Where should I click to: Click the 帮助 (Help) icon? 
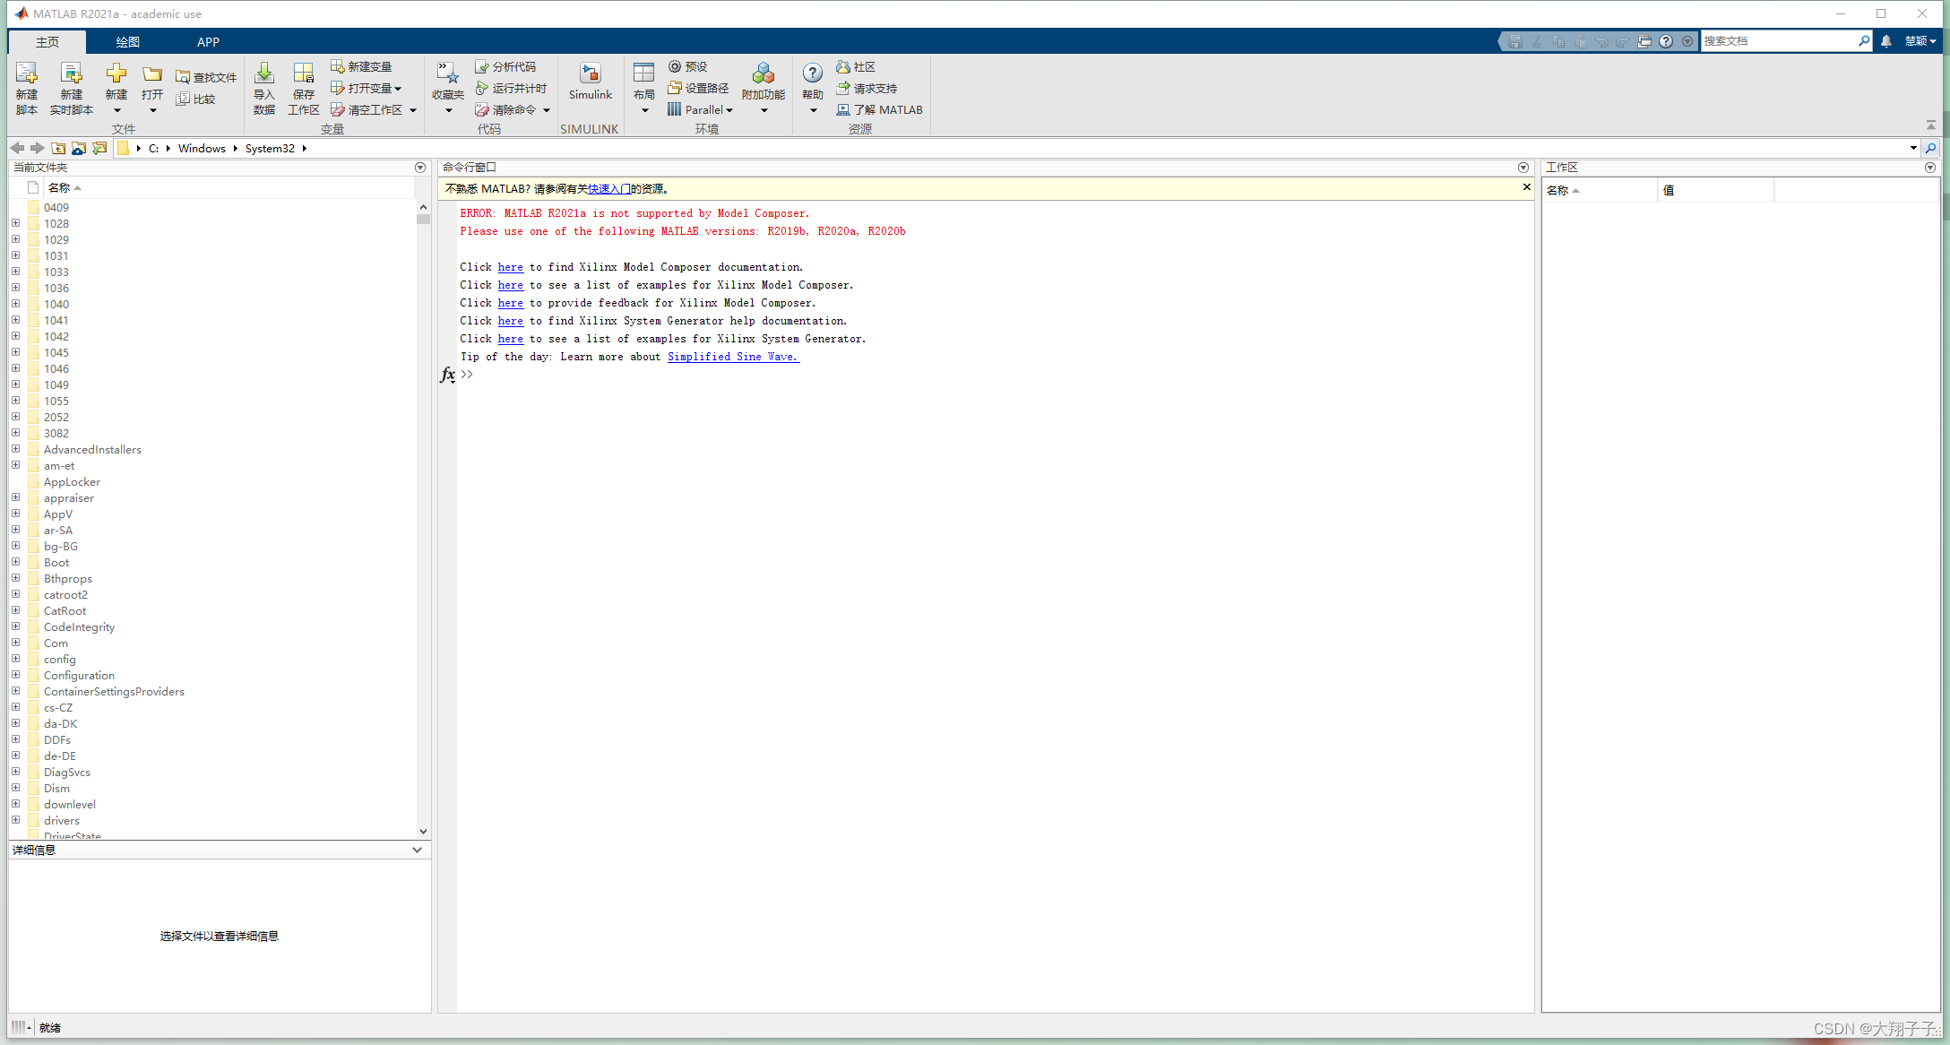(x=812, y=81)
